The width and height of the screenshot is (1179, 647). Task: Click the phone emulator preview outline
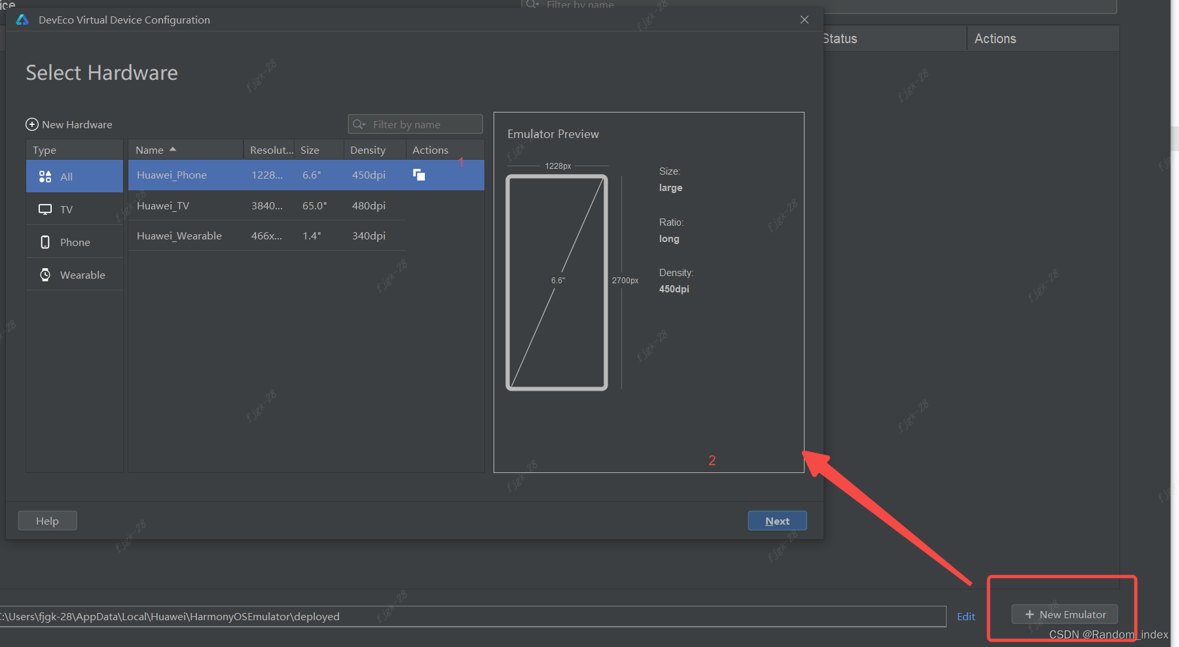[x=557, y=283]
